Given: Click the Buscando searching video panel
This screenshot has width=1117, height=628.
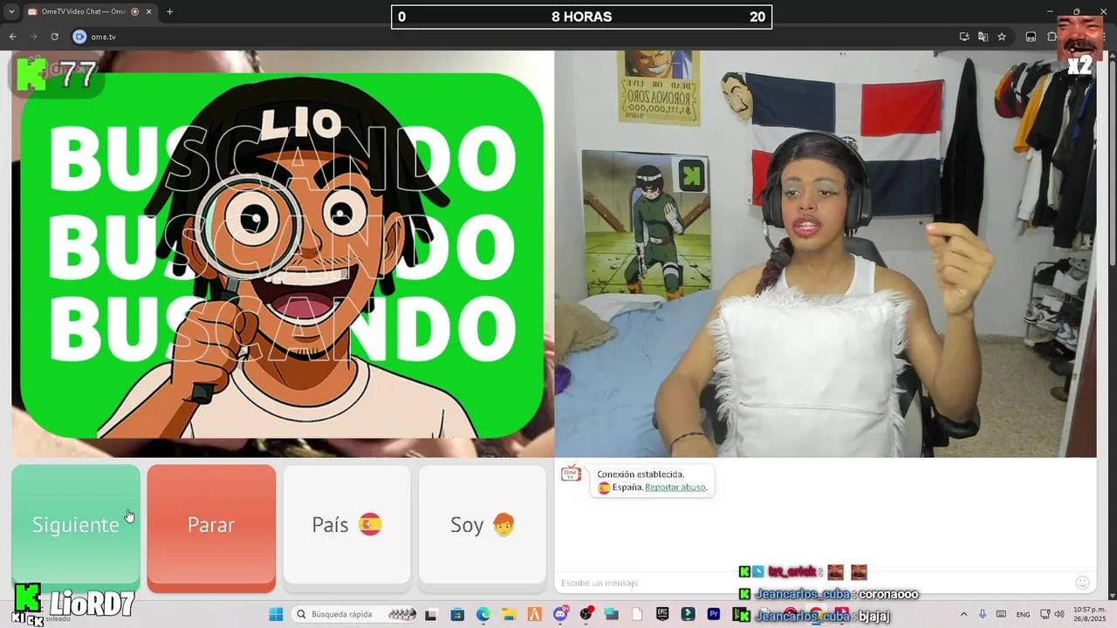Looking at the screenshot, I should (x=283, y=254).
